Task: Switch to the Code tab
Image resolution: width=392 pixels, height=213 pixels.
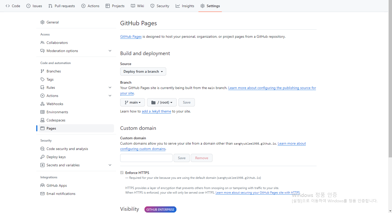Action: (13, 6)
